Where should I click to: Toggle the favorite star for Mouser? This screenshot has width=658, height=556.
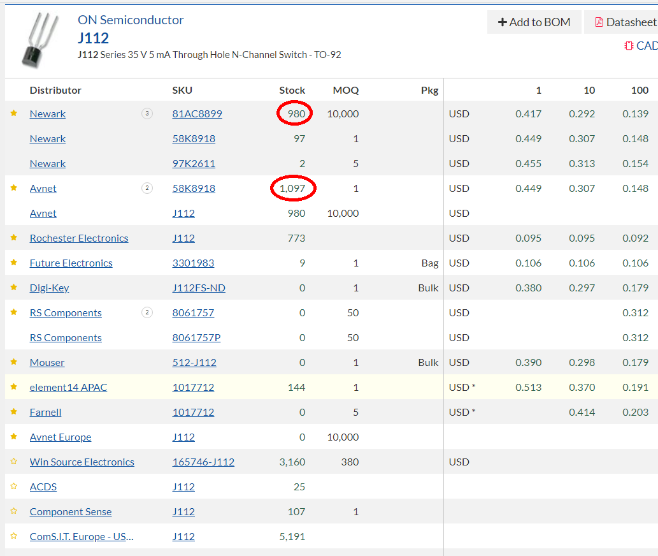click(x=14, y=362)
